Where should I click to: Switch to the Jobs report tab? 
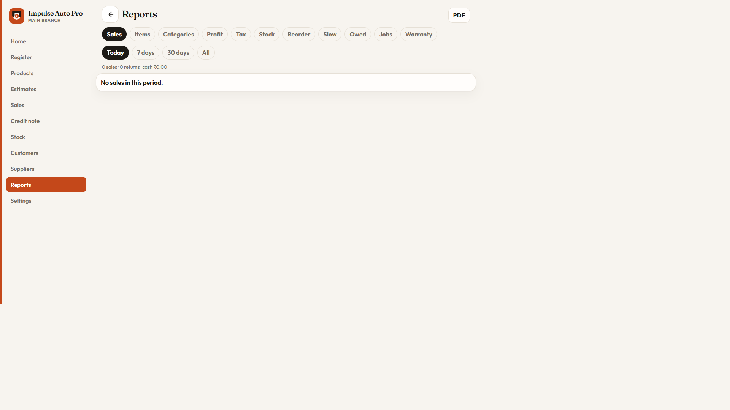[386, 34]
